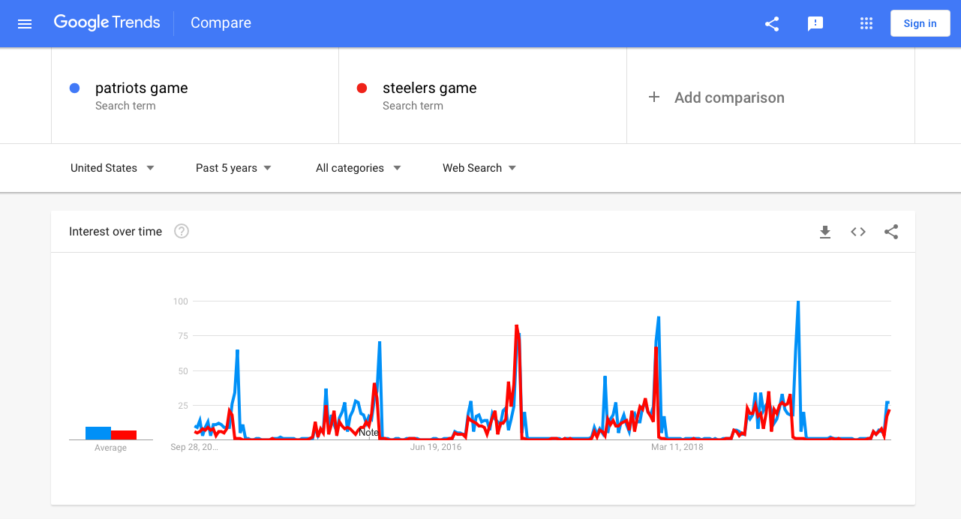Click the Sign in button
The width and height of the screenshot is (961, 519).
[x=920, y=23]
